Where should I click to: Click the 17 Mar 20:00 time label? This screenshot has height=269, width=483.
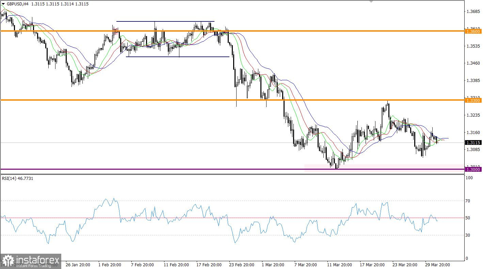[372, 265]
